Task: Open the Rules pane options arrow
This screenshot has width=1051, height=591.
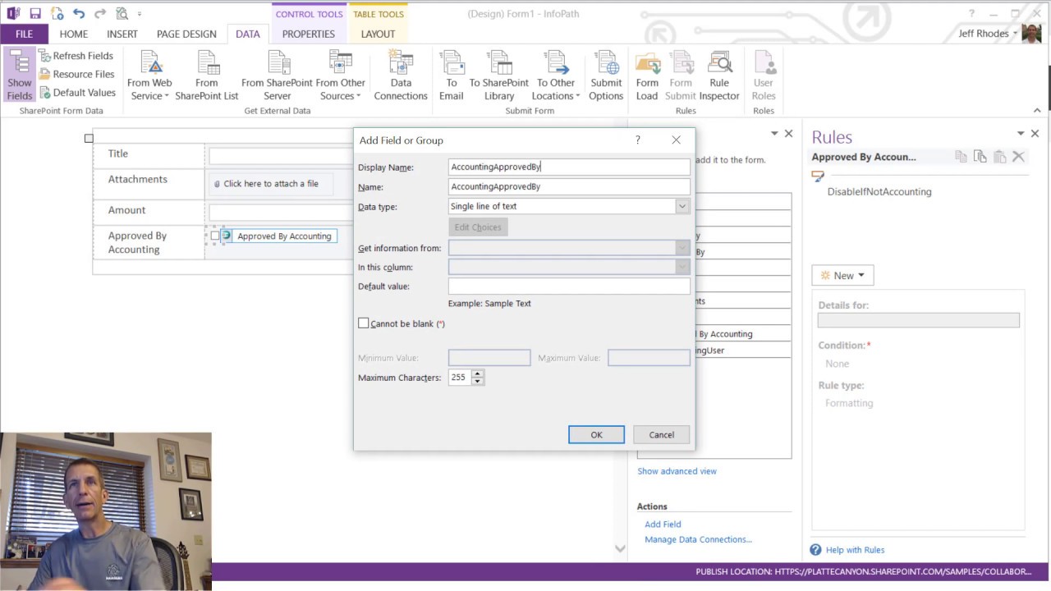Action: (1021, 133)
